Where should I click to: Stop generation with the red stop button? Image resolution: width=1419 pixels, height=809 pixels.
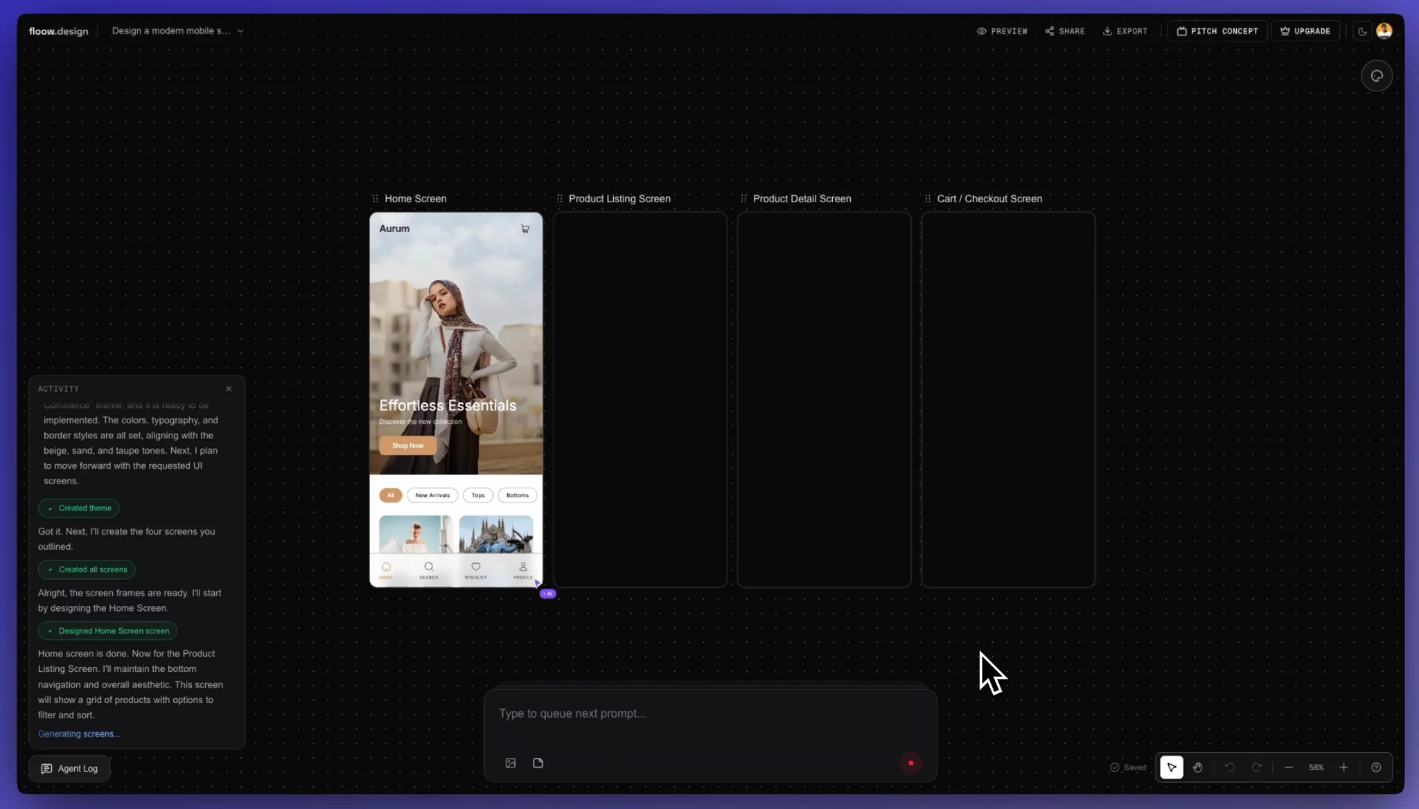tap(910, 763)
